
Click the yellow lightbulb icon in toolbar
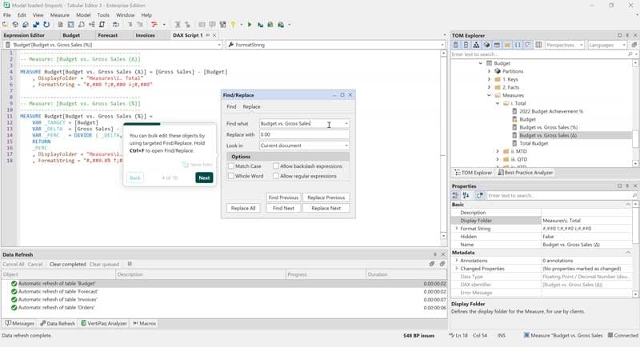(x=233, y=25)
